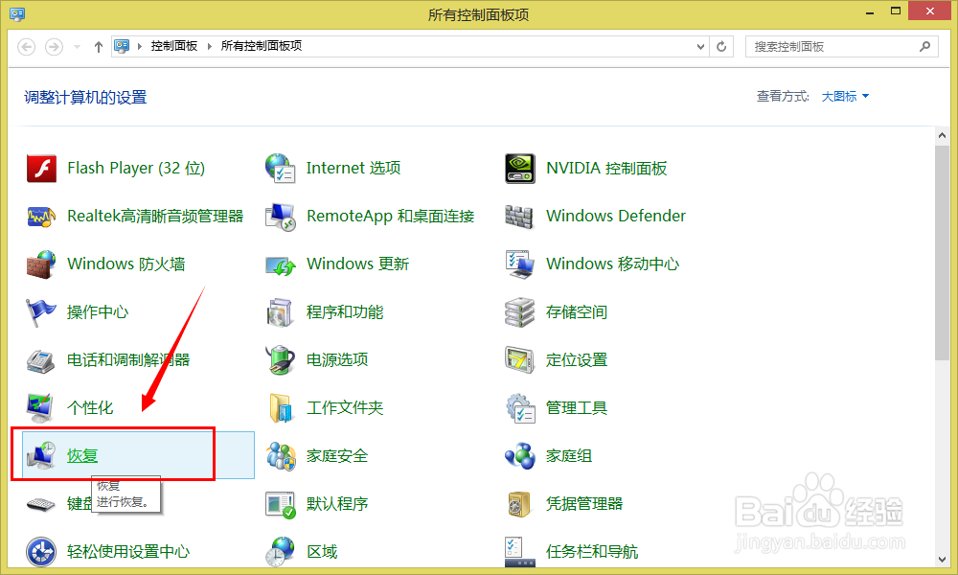Click the control panel icon in address bar

(123, 46)
